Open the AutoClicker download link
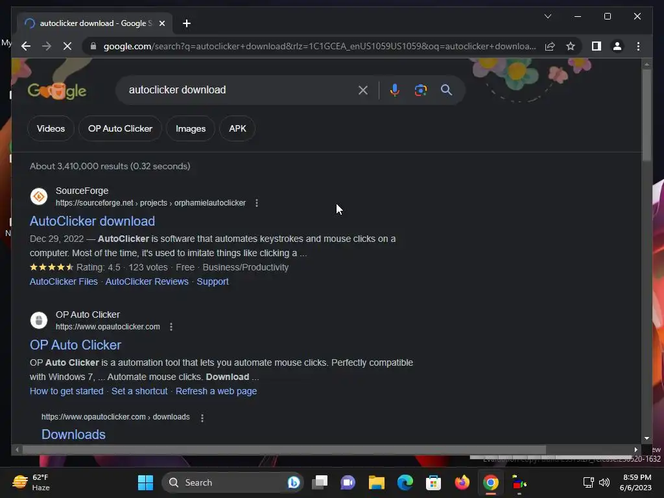Viewport: 664px width, 498px height. tap(92, 221)
